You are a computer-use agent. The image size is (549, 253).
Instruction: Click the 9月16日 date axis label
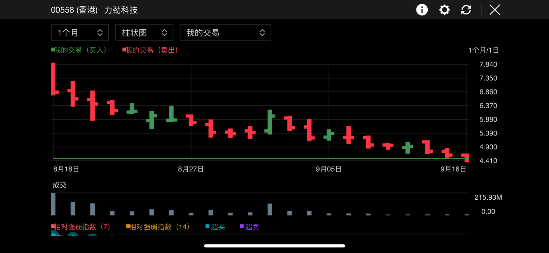pos(453,169)
